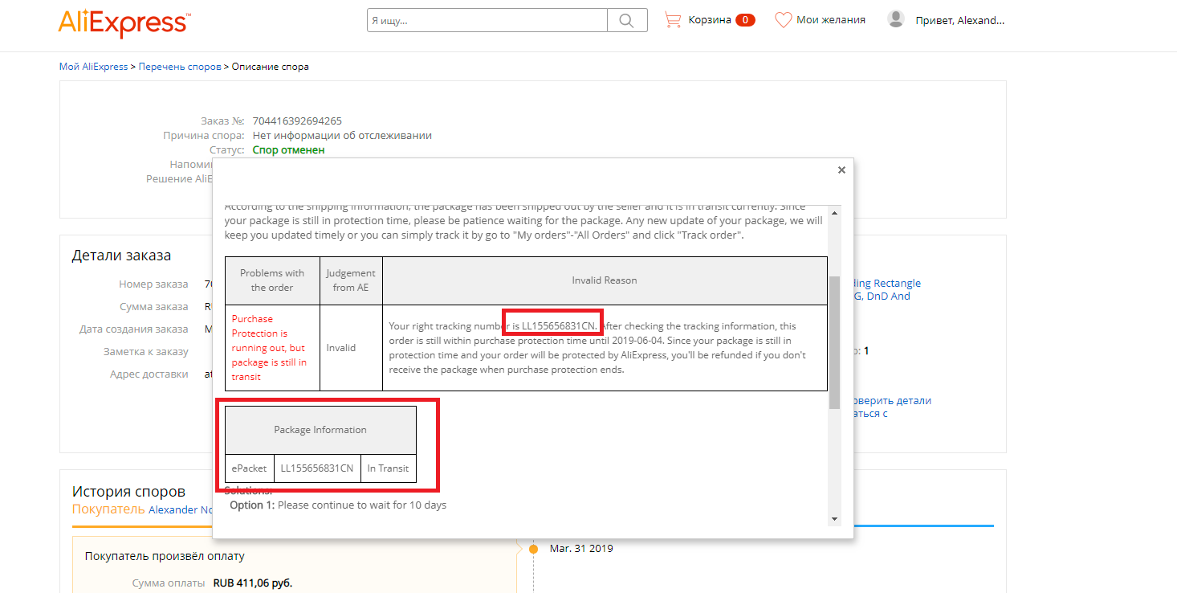Go to 'Мой AliExpress' breadcrumb
The height and width of the screenshot is (593, 1177).
click(93, 67)
